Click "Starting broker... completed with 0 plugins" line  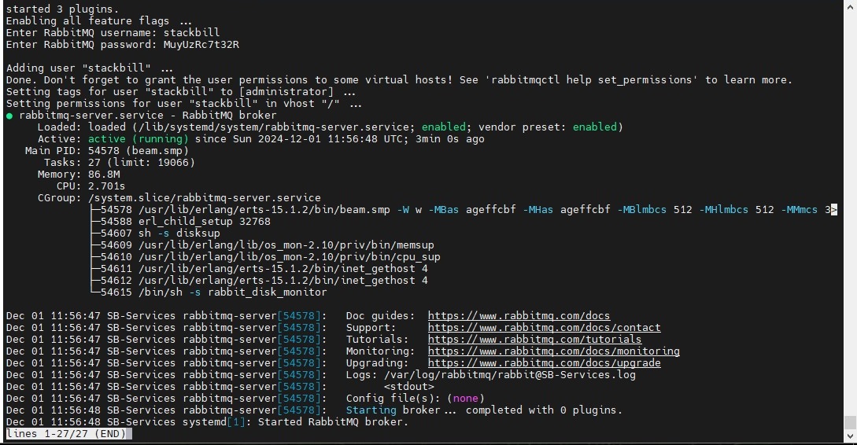pyautogui.click(x=484, y=410)
